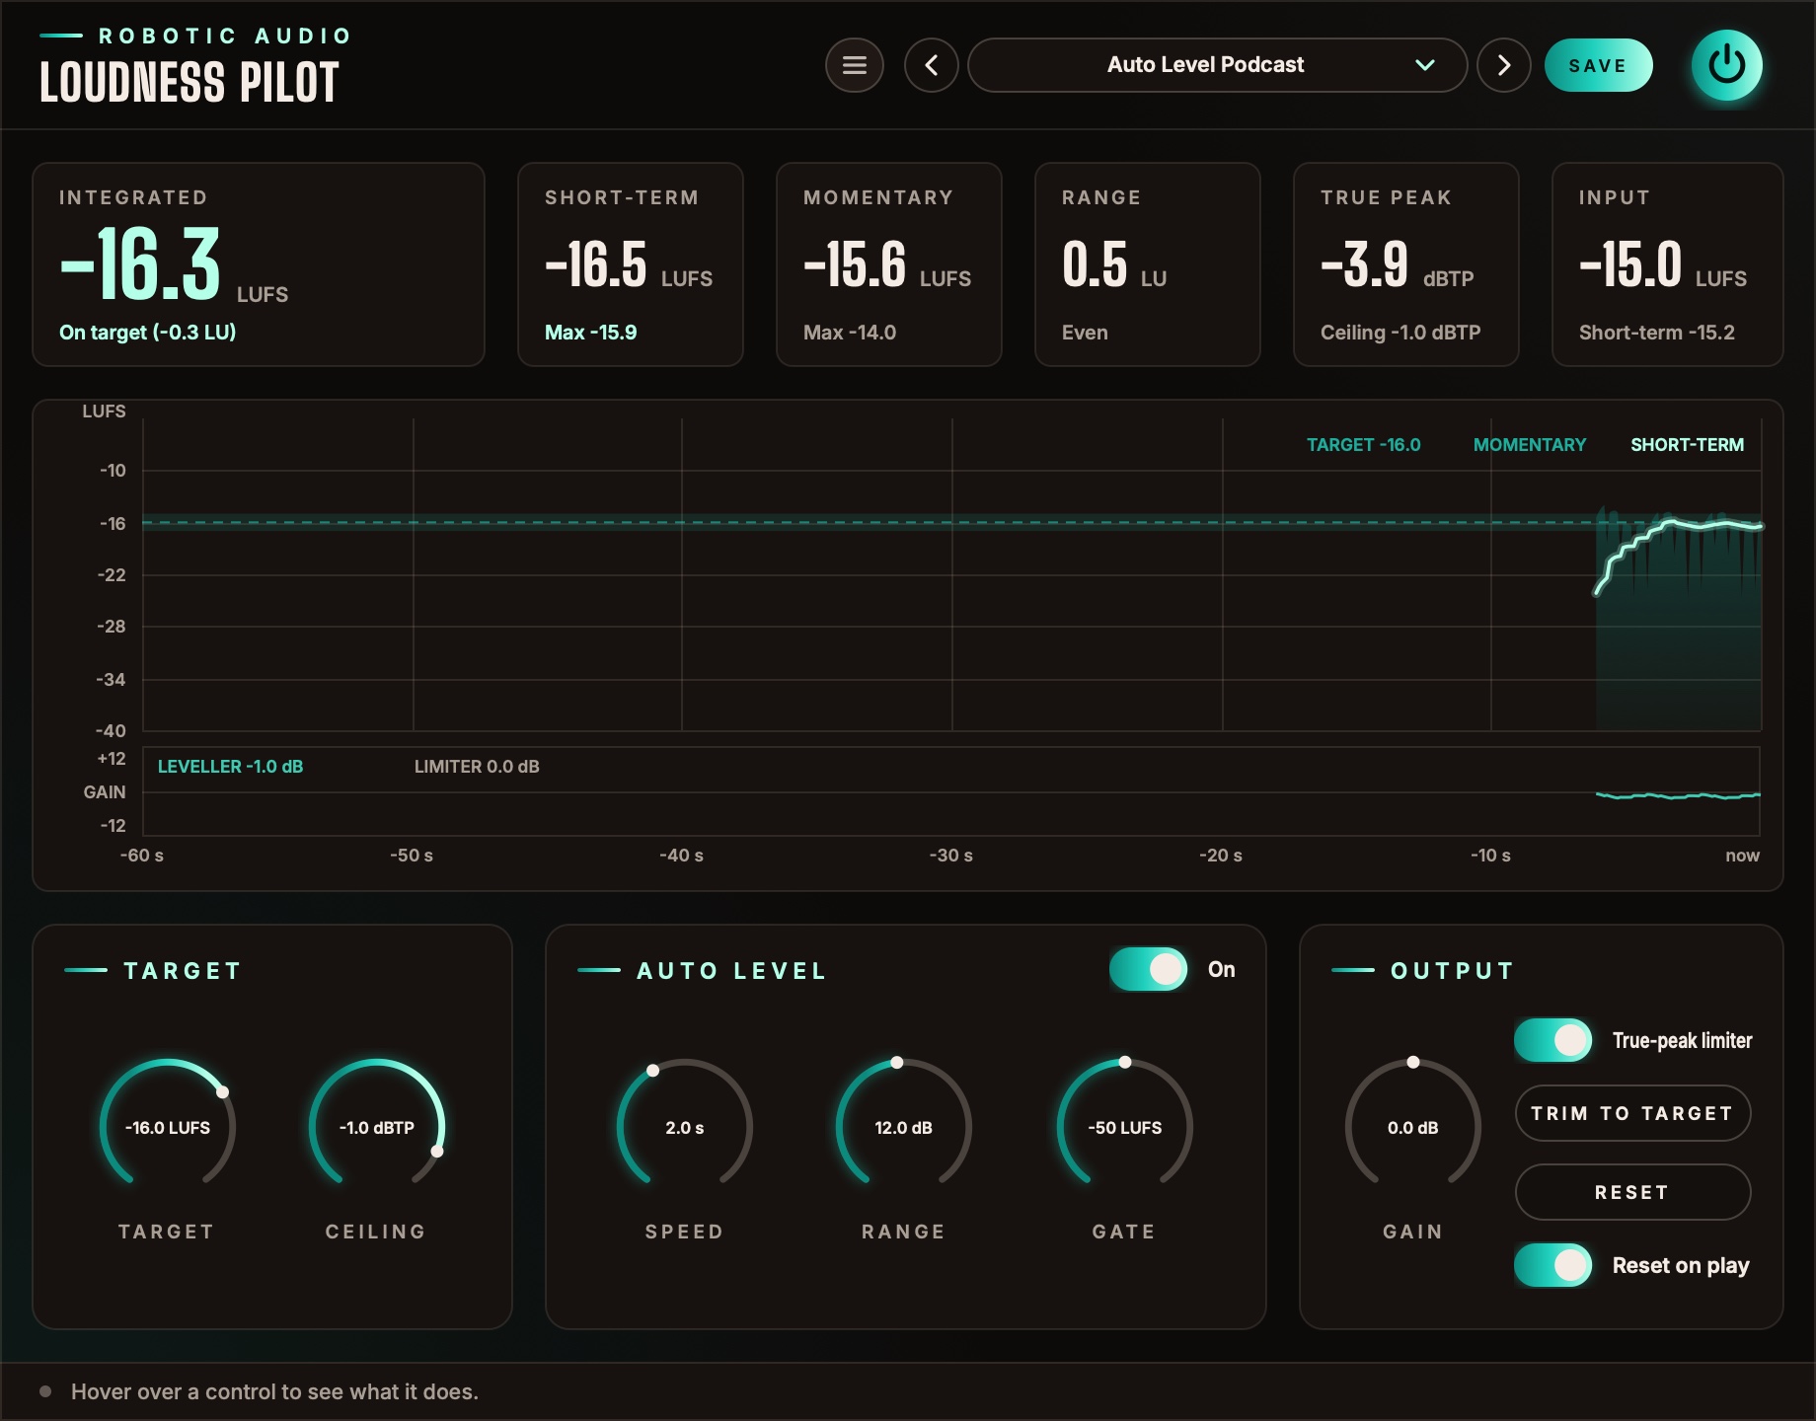Viewport: 1816px width, 1421px height.
Task: Click the hover hint status bar text
Action: point(274,1392)
